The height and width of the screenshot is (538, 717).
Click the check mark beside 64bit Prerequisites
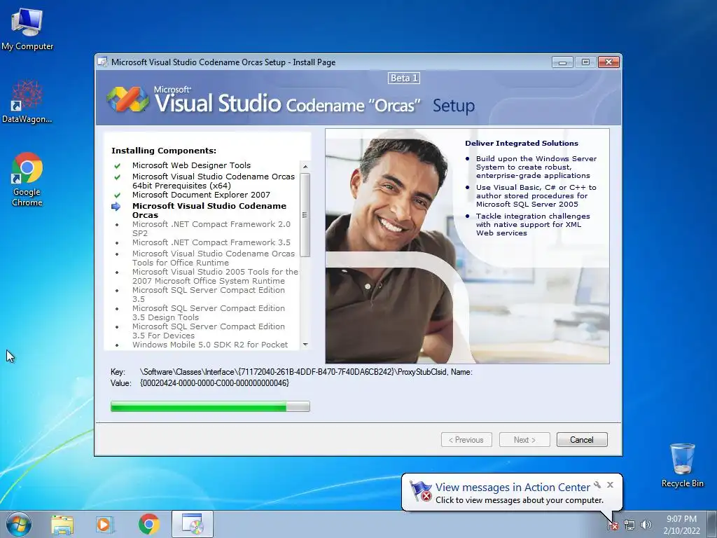pyautogui.click(x=118, y=177)
